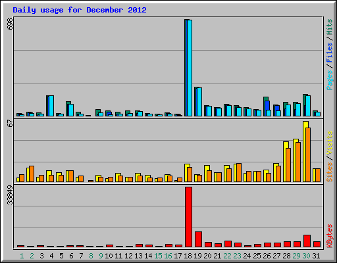This screenshot has width=337, height=263.
Task: Click green day label 30 on the x-axis
Action: tap(306, 256)
